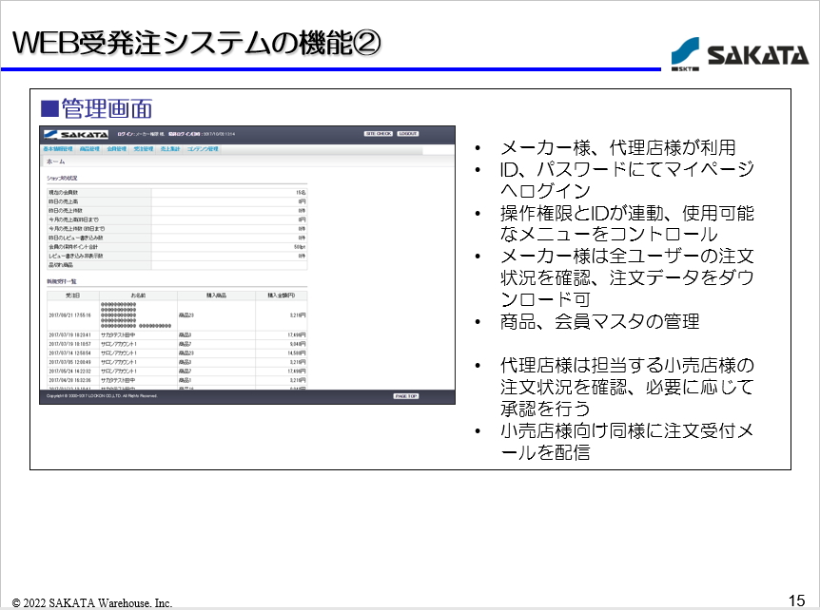Click the 受注日 column header
820x610 pixels.
pos(72,295)
